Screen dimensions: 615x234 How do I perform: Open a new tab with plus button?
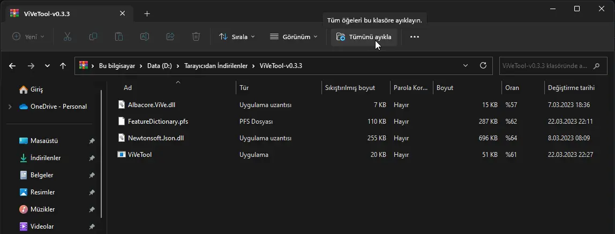[147, 14]
